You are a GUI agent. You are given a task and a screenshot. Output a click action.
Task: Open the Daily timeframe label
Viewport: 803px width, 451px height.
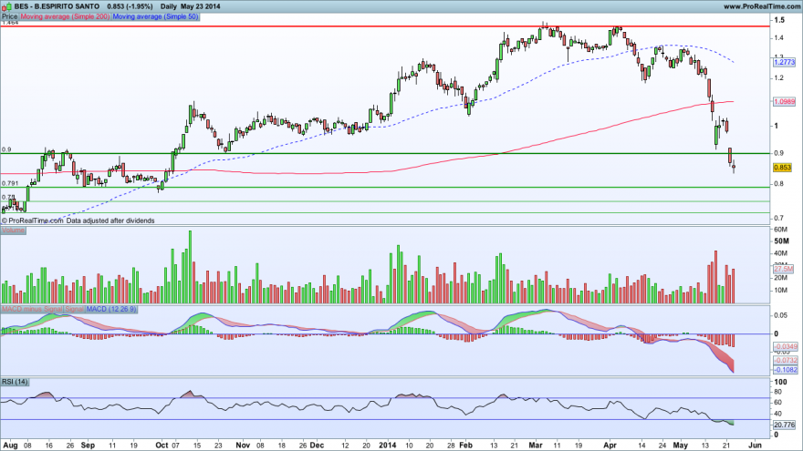[x=168, y=6]
